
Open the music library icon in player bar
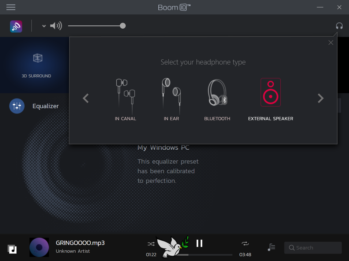tap(12, 249)
